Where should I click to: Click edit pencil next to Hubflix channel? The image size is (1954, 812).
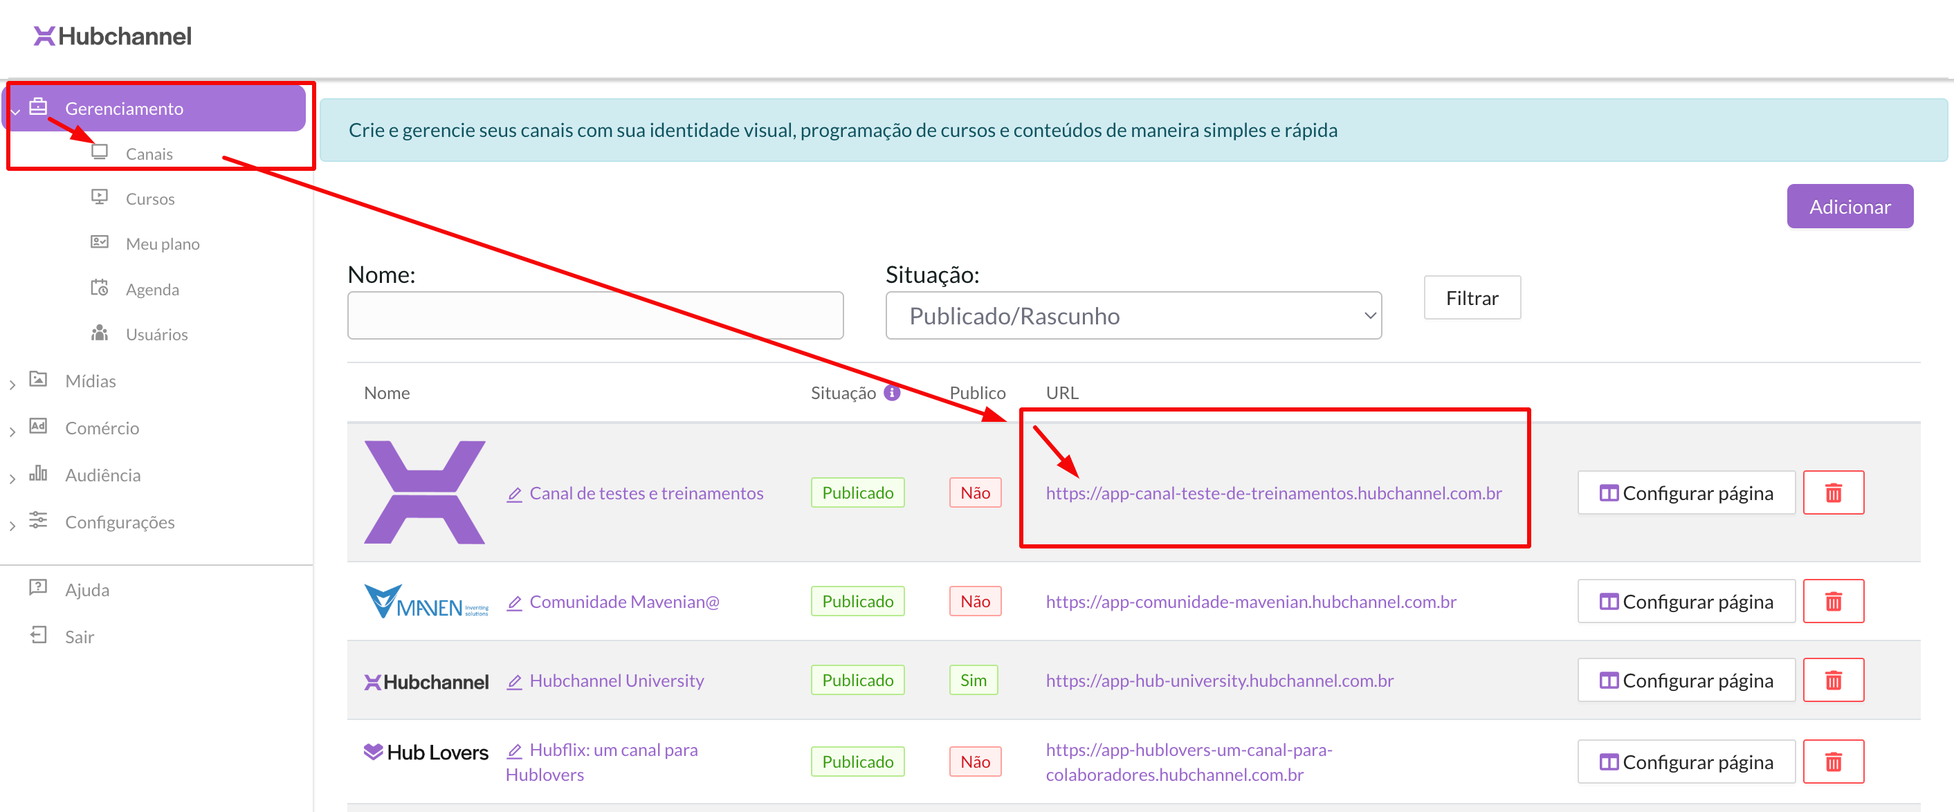pos(514,750)
